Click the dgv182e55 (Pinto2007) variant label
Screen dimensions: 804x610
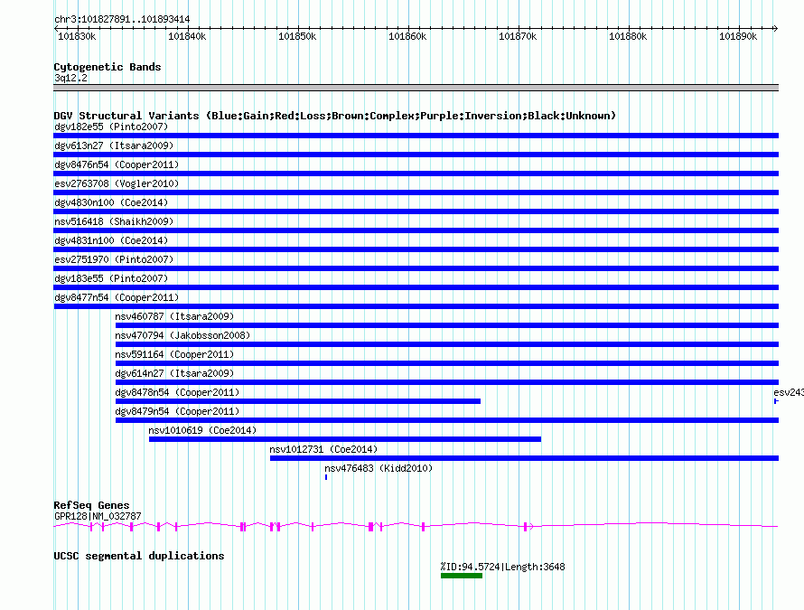tap(111, 127)
